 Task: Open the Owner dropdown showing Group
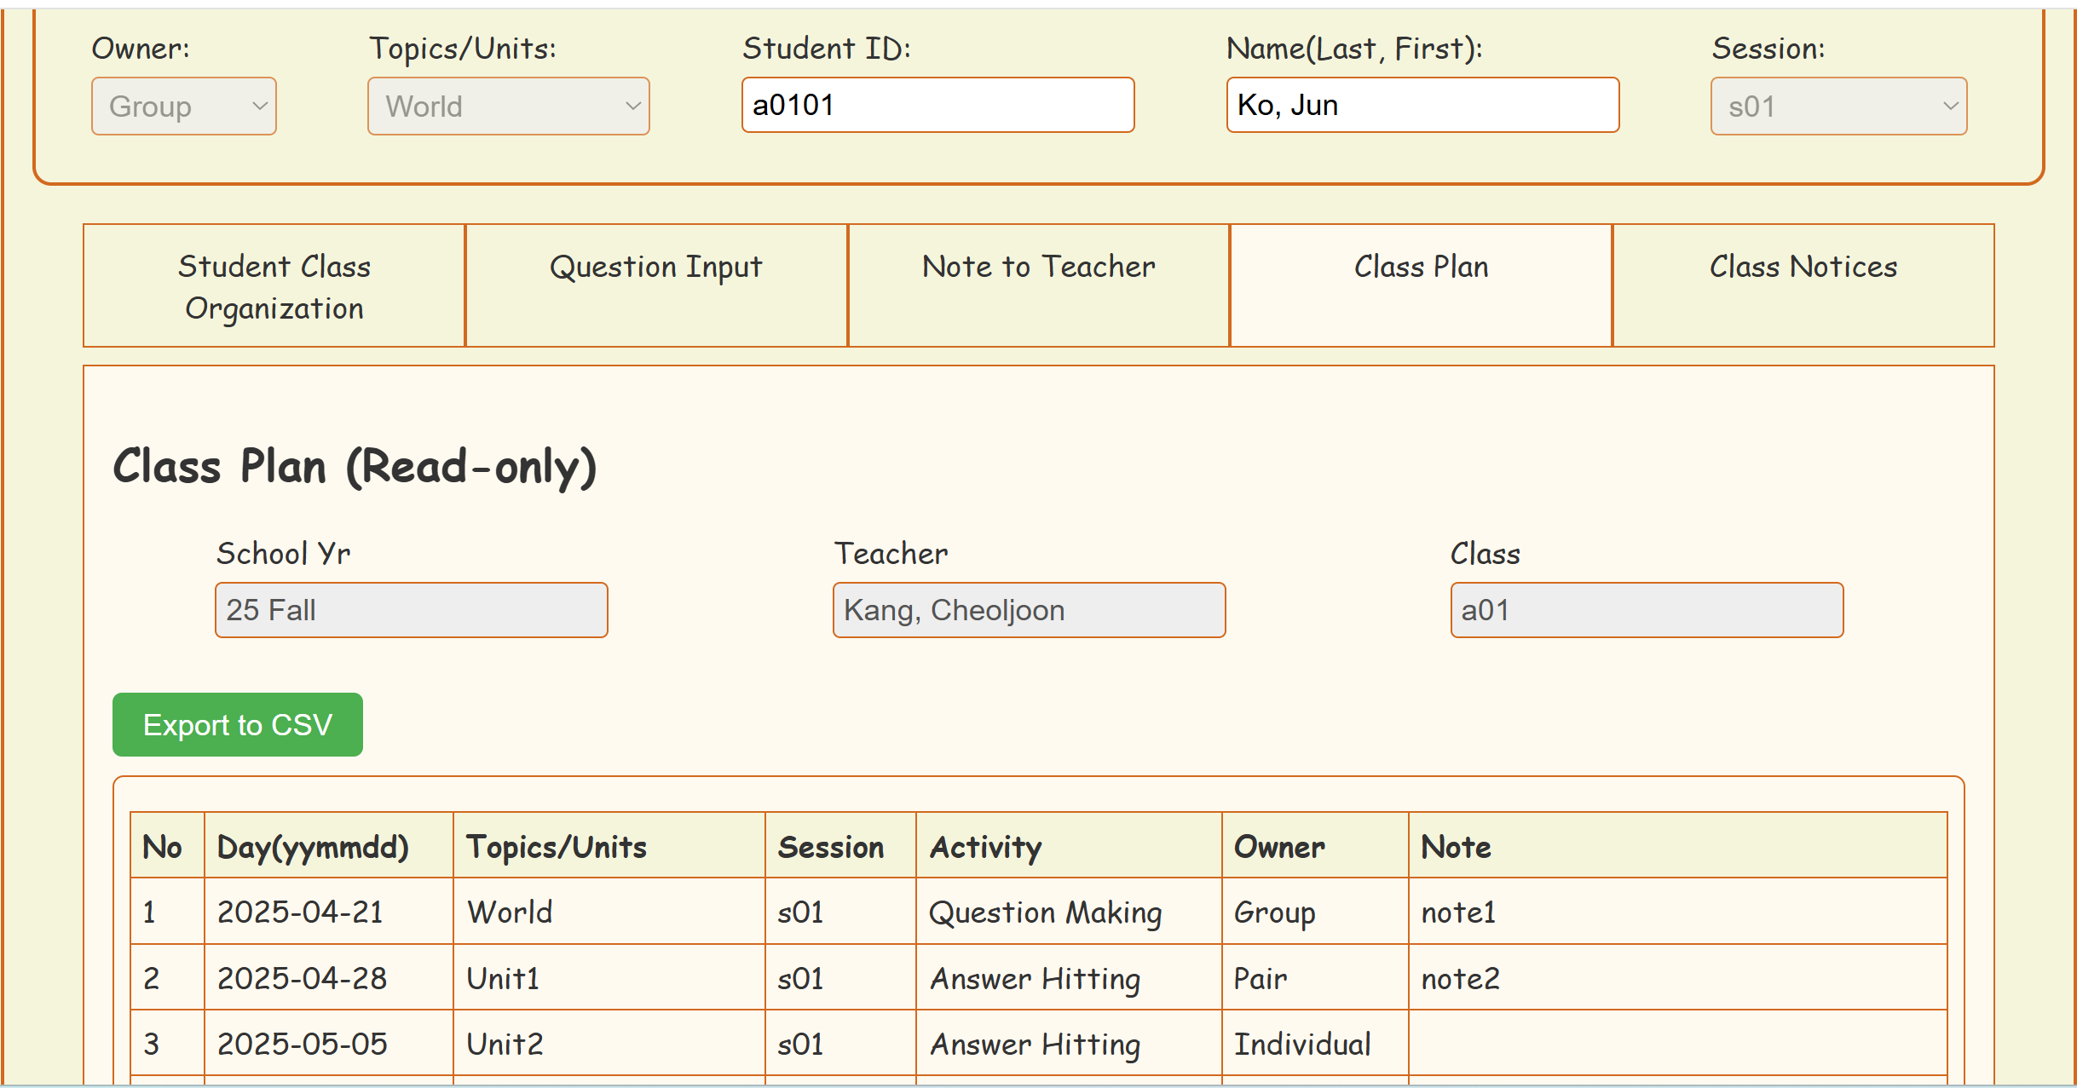click(x=183, y=106)
